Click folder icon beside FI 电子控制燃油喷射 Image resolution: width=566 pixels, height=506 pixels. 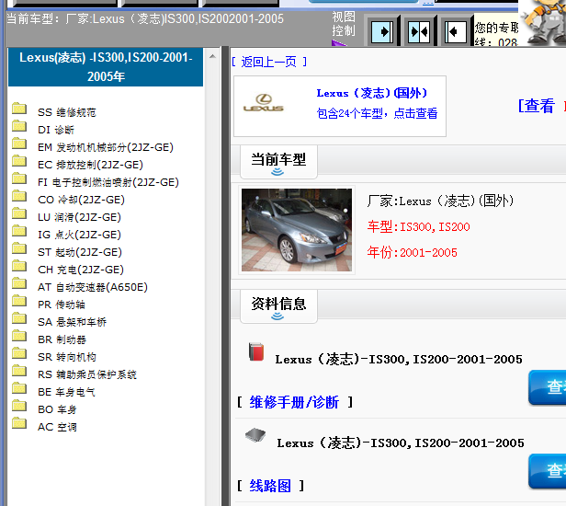tap(19, 178)
